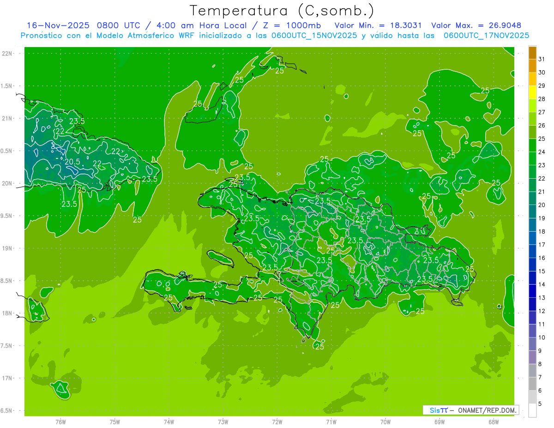
Task: Click the '73W' longitude axis label
Action: tap(223, 422)
